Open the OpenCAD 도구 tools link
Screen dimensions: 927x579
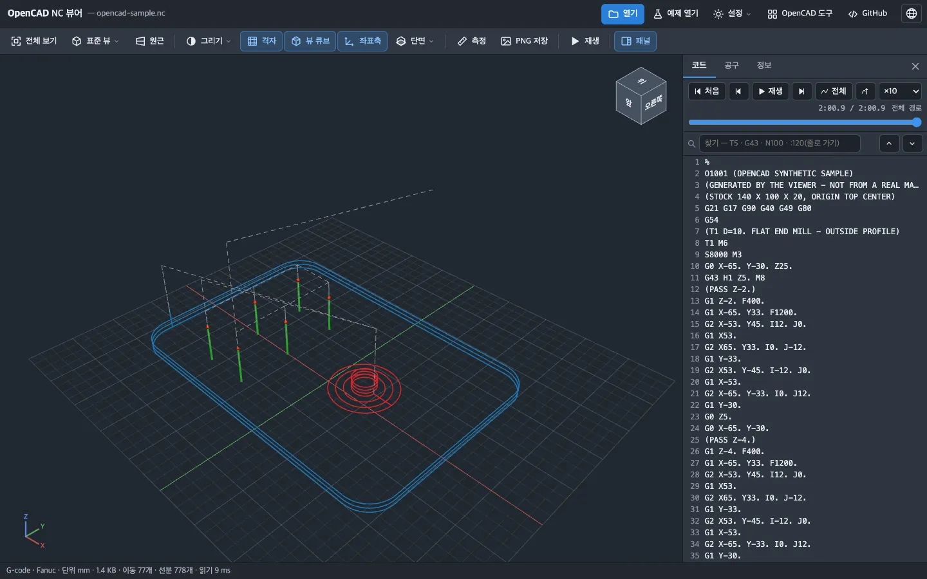point(800,14)
